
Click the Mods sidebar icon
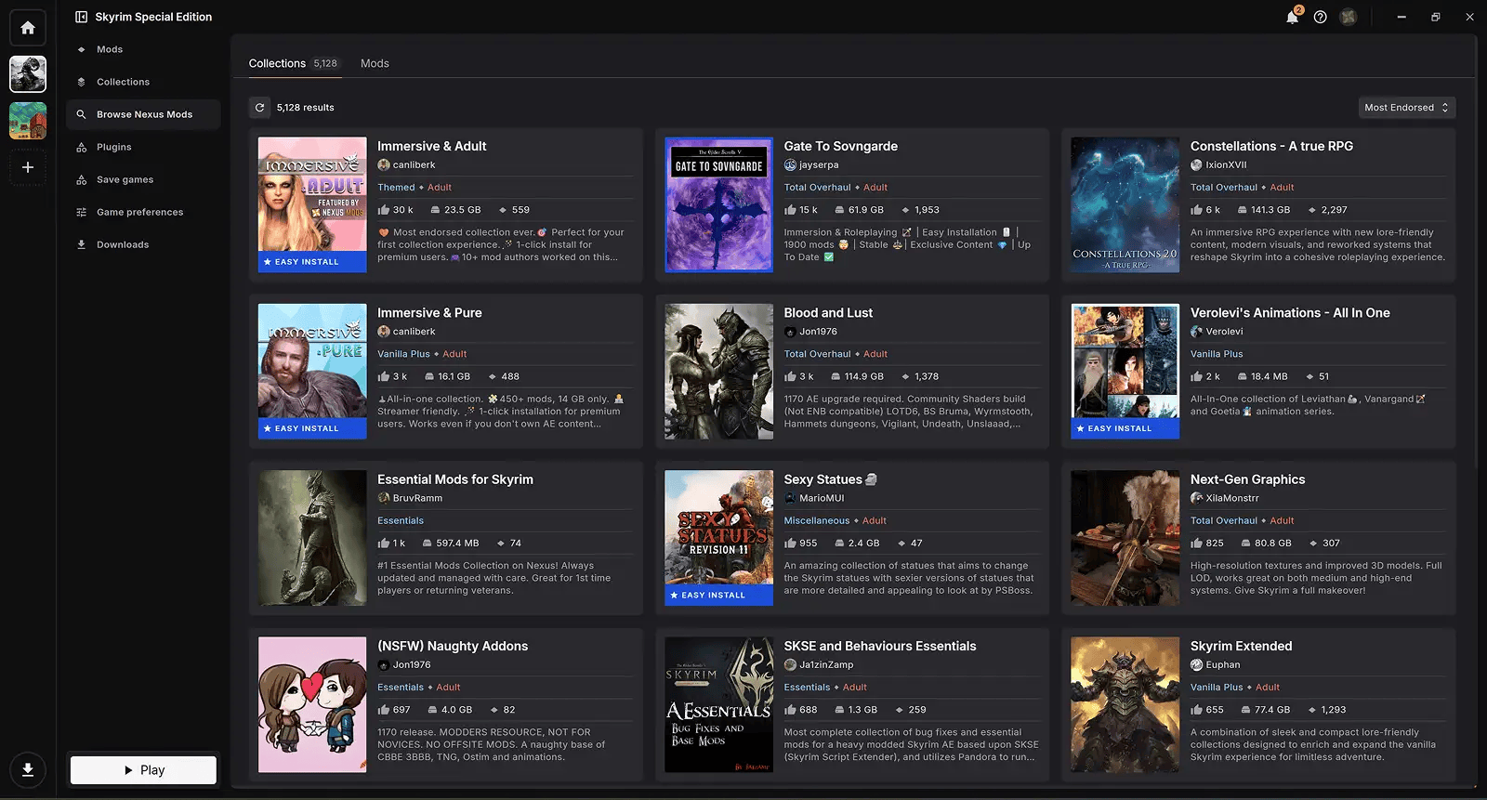tap(81, 49)
